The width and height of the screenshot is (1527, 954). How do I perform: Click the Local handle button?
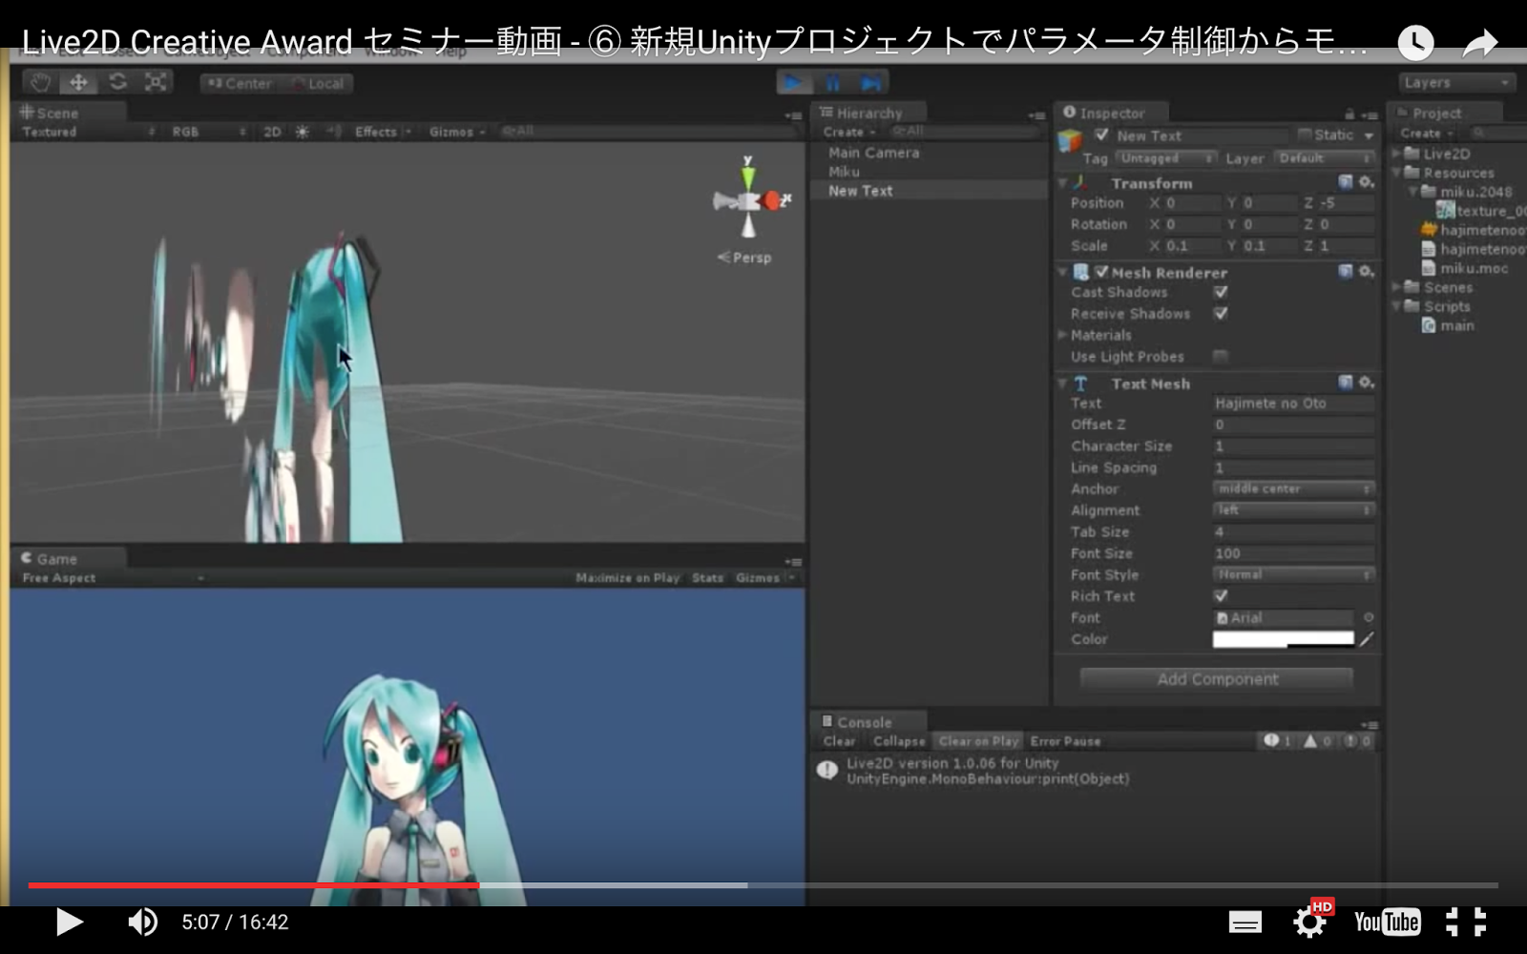318,83
